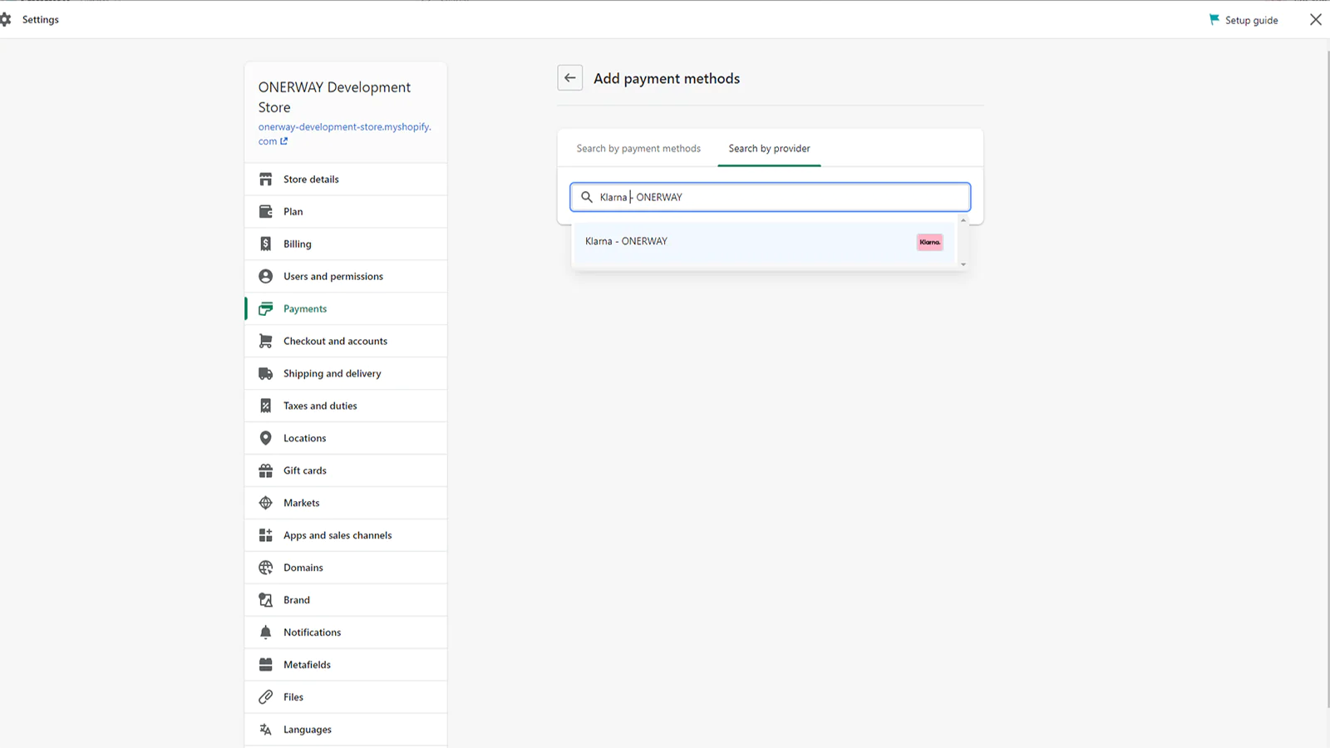This screenshot has width=1330, height=748.
Task: Click the Checkout cart icon
Action: (266, 342)
